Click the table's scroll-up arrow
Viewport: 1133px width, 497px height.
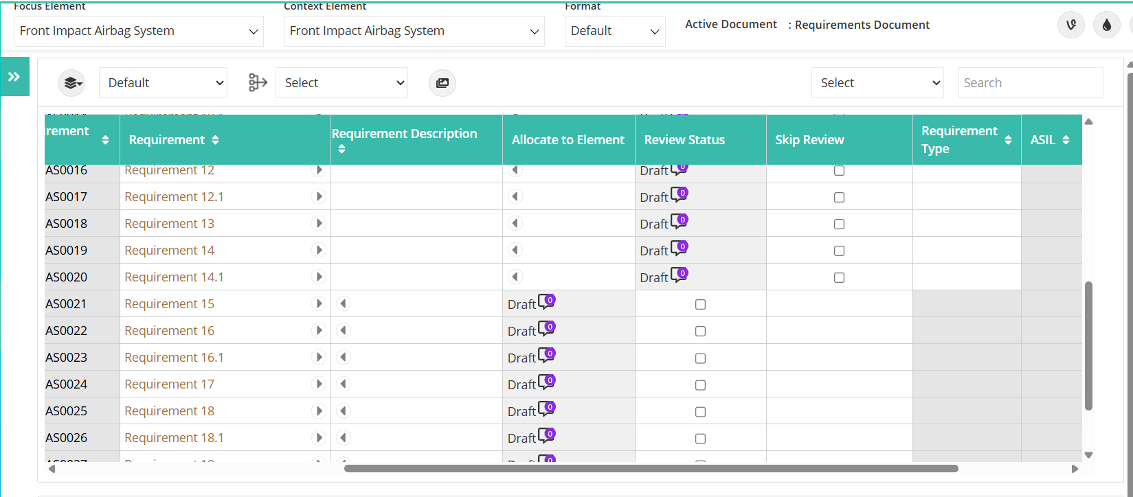(1088, 122)
